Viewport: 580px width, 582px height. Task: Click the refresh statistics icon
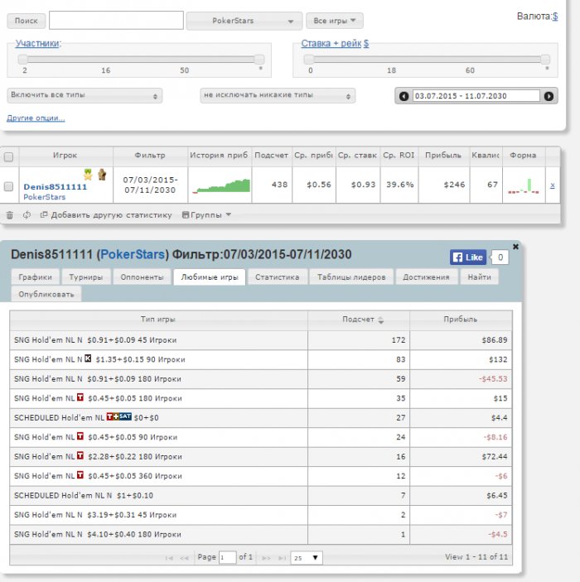click(27, 215)
